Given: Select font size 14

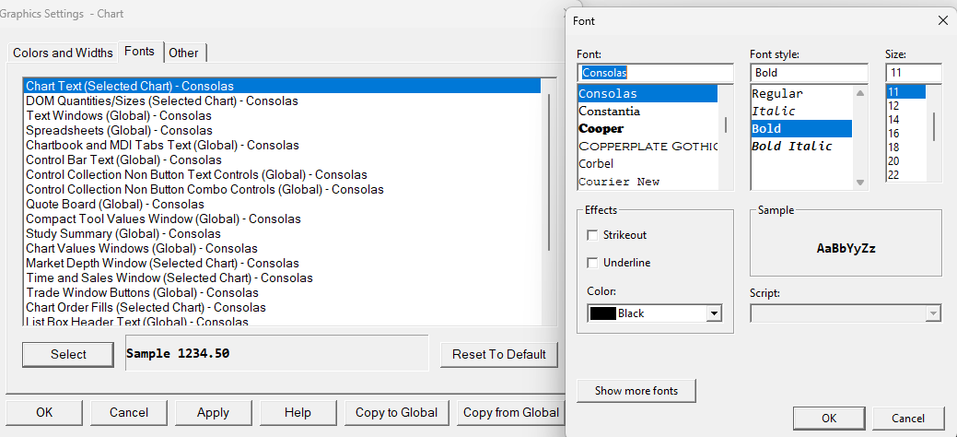Looking at the screenshot, I should [893, 119].
